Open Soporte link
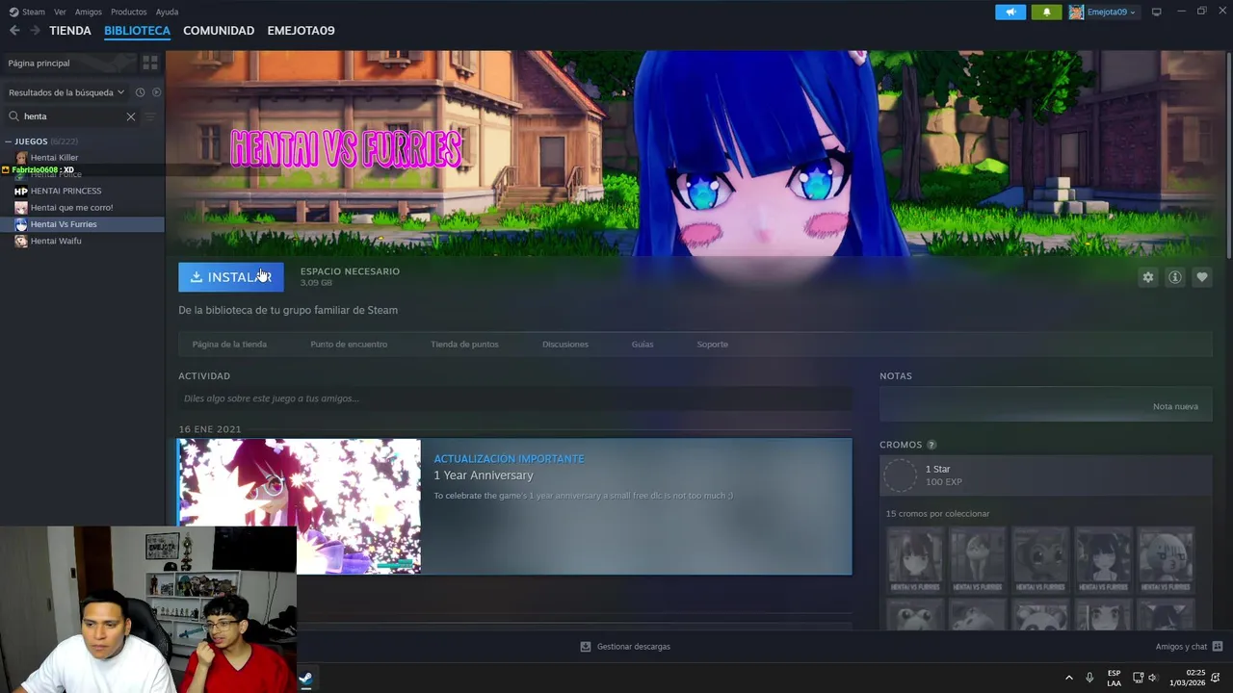1233x693 pixels. (713, 344)
